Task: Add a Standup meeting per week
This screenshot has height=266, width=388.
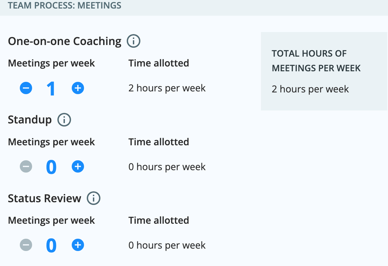Action: (78, 167)
